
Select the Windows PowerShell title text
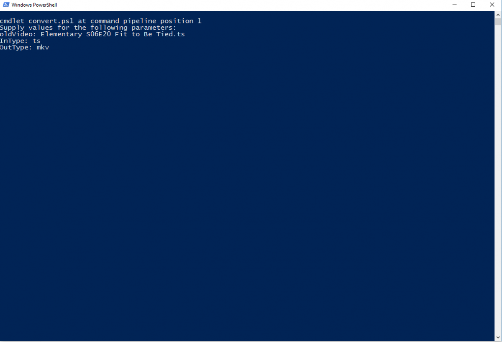pyautogui.click(x=34, y=5)
